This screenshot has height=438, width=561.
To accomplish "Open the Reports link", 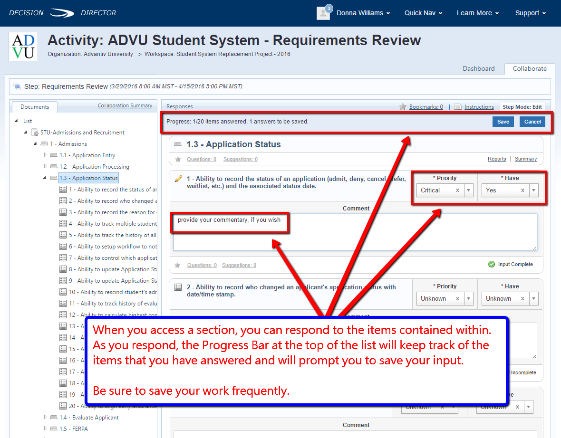I will (497, 159).
